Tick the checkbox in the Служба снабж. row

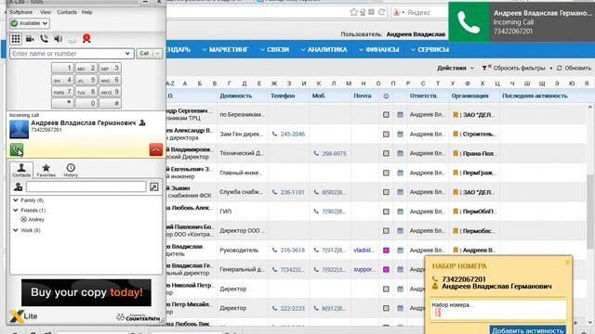click(386, 192)
